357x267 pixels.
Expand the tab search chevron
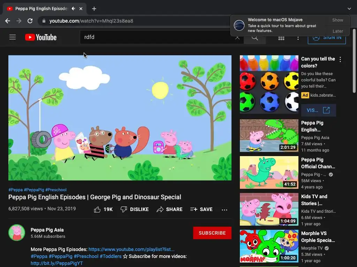pos(349,9)
